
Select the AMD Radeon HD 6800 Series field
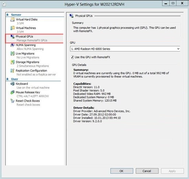click(125, 49)
